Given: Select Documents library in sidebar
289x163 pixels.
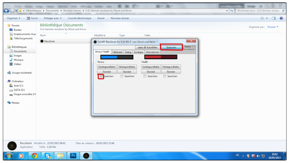Looking at the screenshot, I should 20,51.
